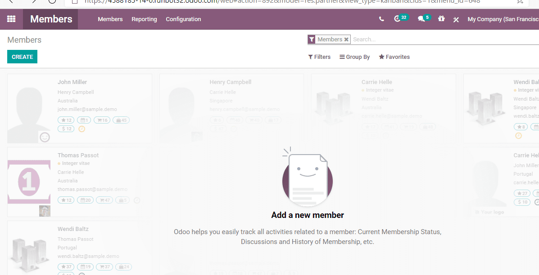Image resolution: width=539 pixels, height=275 pixels.
Task: Click Thomas Passot's star badge 12
Action: [x=66, y=200]
